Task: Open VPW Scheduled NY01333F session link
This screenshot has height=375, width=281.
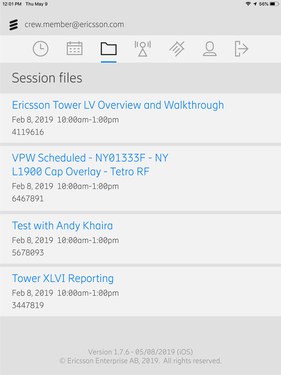Action: coord(90,165)
